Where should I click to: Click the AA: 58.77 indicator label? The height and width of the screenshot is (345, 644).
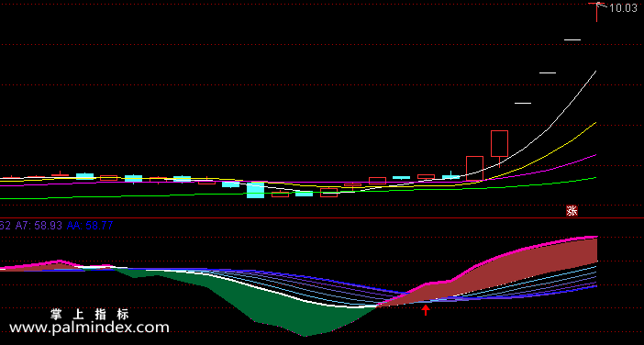[90, 225]
